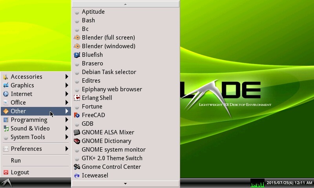Expand the Sound & Video submenu arrow
Image resolution: width=314 pixels, height=188 pixels.
coord(67,128)
